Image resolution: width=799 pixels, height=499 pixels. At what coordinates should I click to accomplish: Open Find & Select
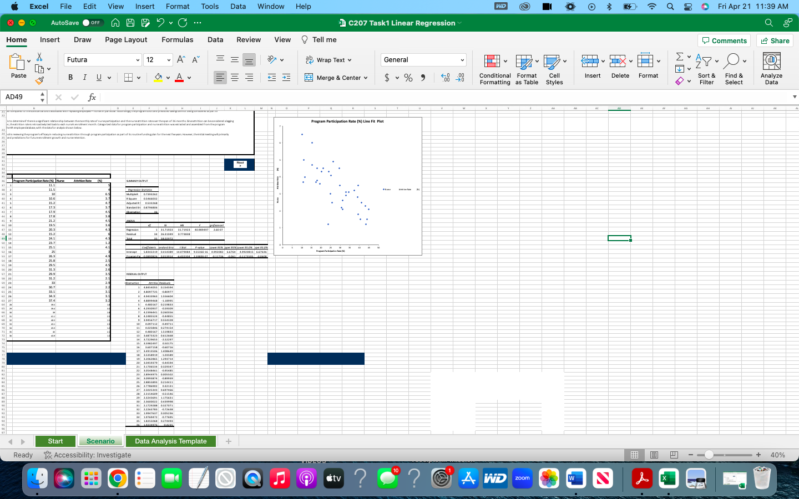click(734, 70)
